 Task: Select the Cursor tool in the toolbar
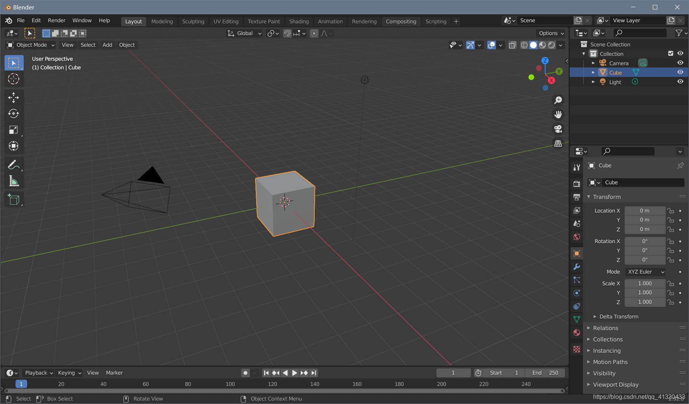pyautogui.click(x=14, y=79)
